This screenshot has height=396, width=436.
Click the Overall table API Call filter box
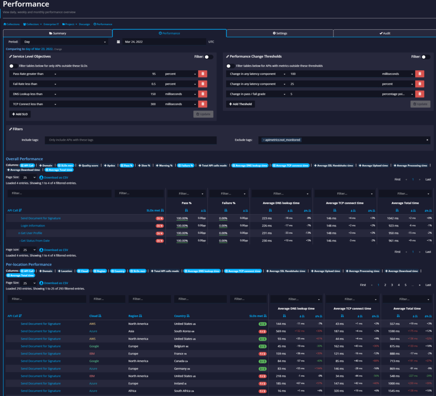[x=60, y=193]
